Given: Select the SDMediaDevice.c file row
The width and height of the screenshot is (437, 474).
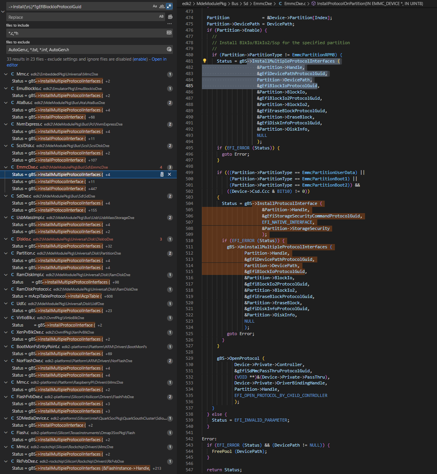Looking at the screenshot, I should pos(88,418).
